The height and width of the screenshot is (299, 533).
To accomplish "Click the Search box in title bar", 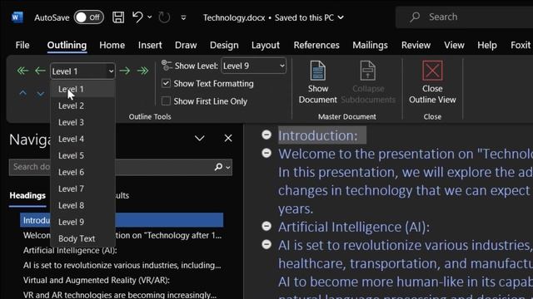I will click(x=465, y=17).
